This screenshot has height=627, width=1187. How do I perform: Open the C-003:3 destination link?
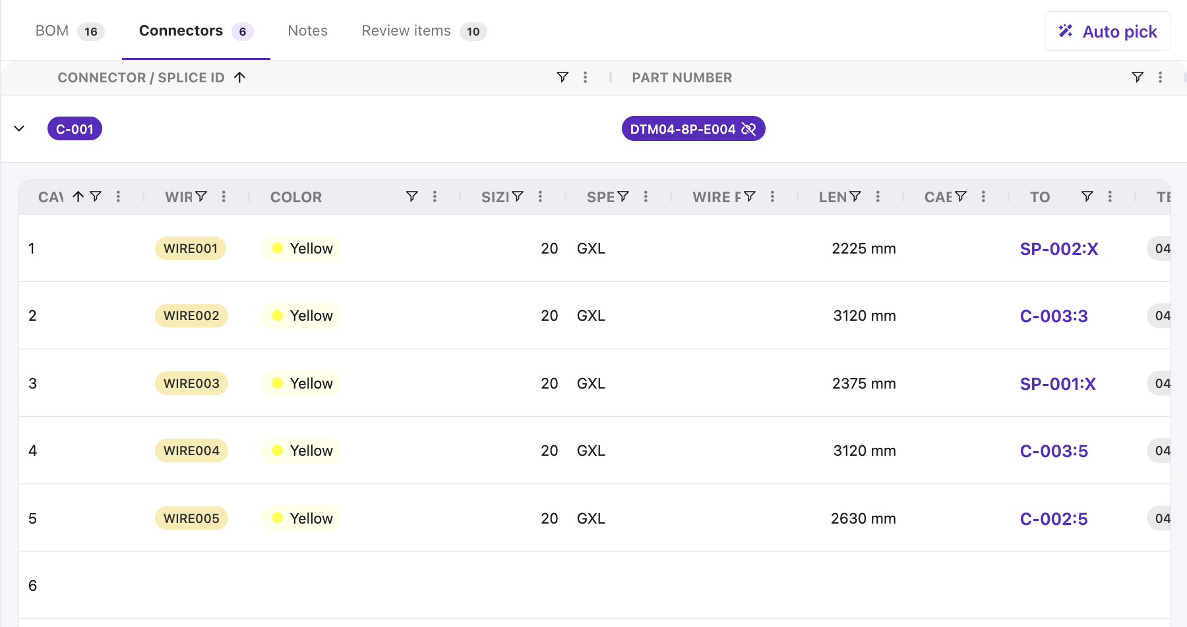pos(1054,316)
